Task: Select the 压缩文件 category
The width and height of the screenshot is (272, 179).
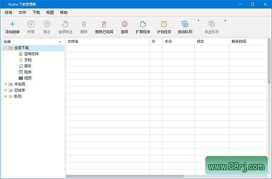Action: pyautogui.click(x=31, y=54)
